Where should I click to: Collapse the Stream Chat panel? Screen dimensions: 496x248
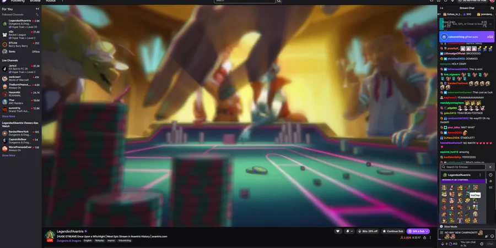click(441, 8)
